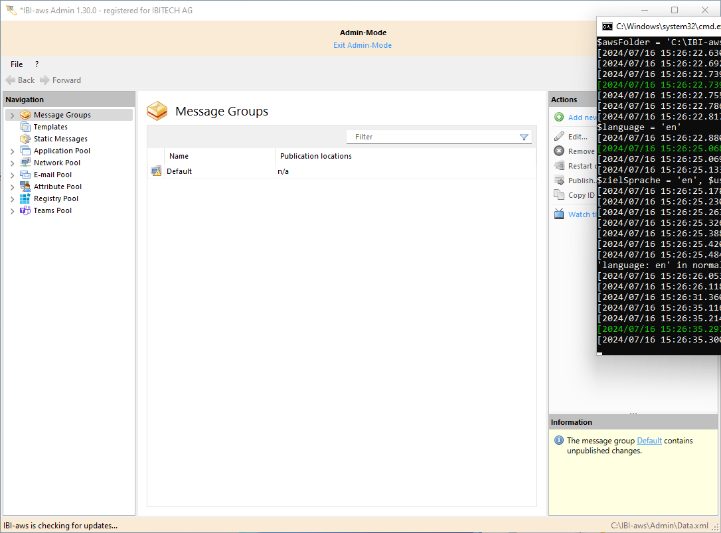The width and height of the screenshot is (721, 533).
Task: Click into the Filter text field
Action: (432, 137)
